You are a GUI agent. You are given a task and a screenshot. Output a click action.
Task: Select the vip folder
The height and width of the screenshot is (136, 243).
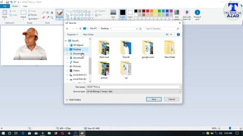[x=126, y=70]
